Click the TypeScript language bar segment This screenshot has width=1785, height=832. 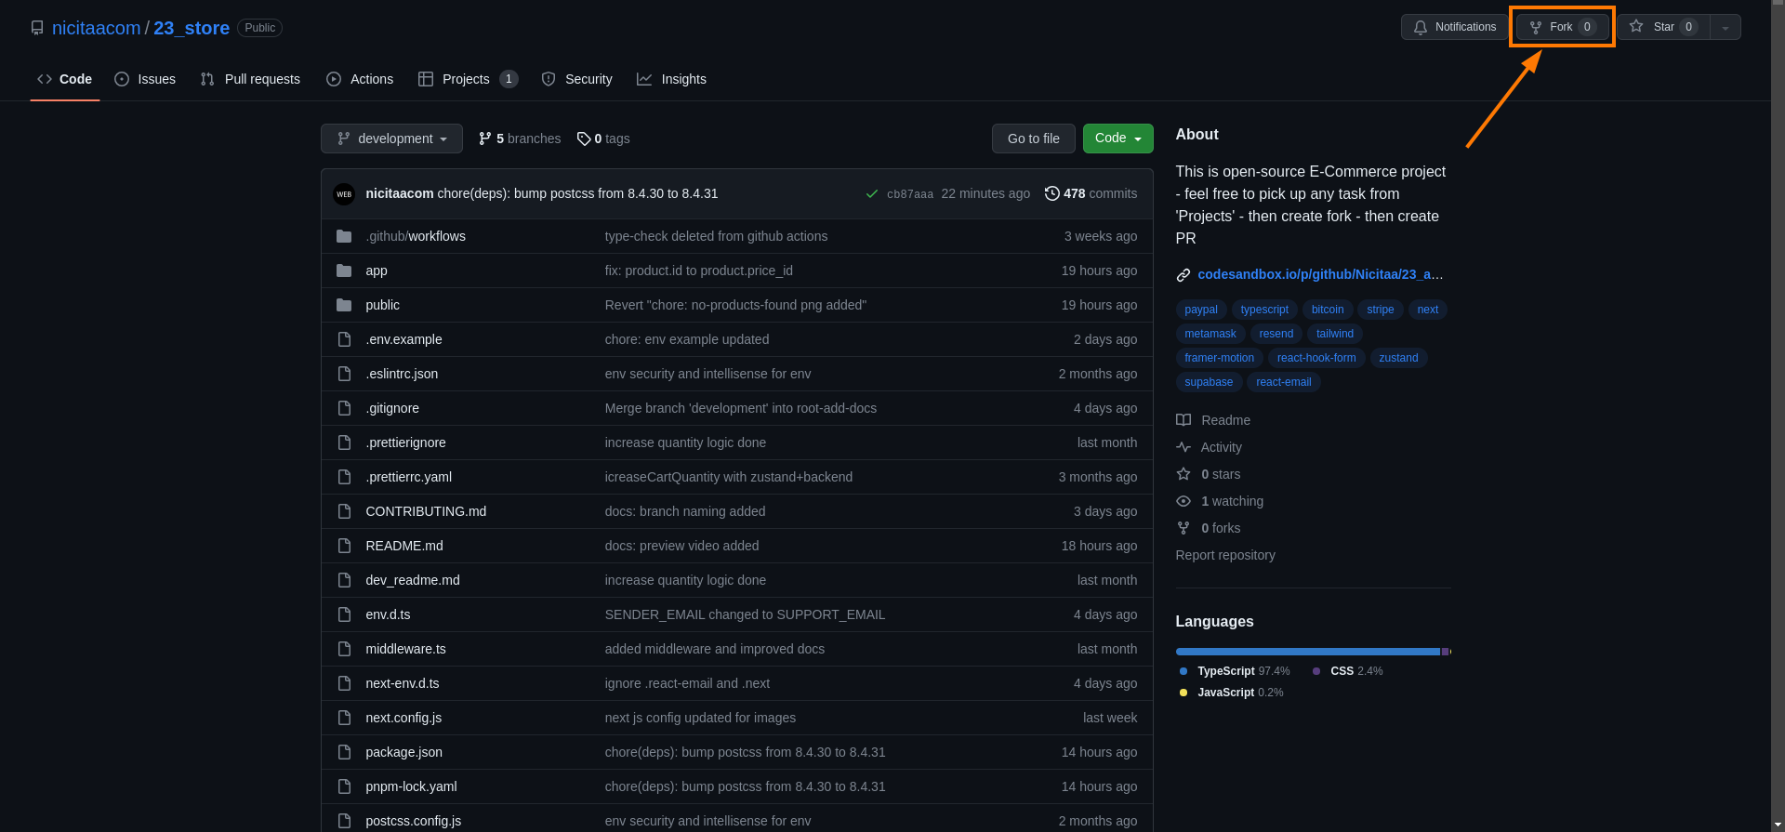click(x=1308, y=652)
